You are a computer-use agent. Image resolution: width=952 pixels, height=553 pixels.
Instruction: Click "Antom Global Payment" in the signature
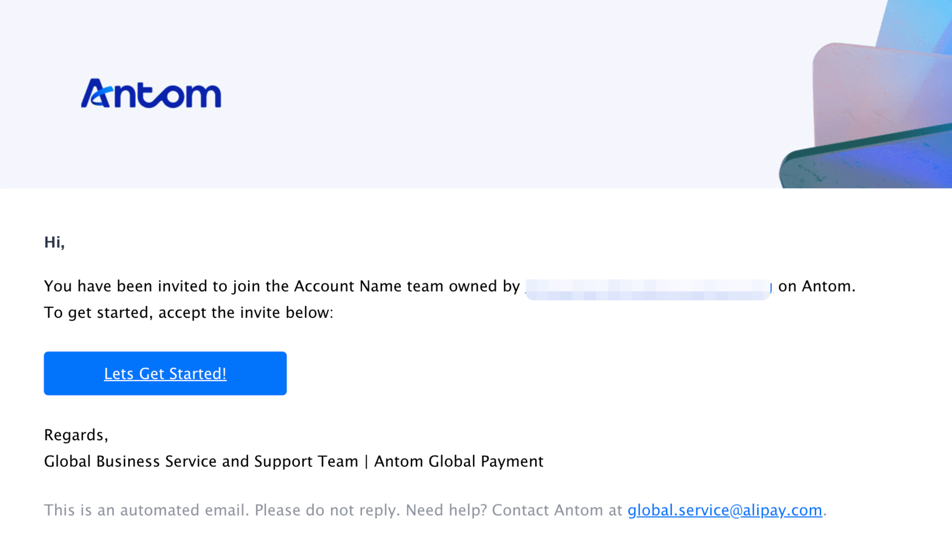pyautogui.click(x=459, y=461)
